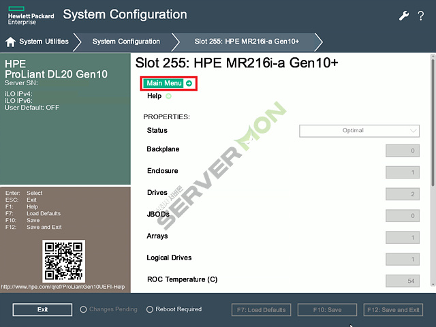The height and width of the screenshot is (327, 436).
Task: Toggle the Changes Pending indicator
Action: pos(83,309)
